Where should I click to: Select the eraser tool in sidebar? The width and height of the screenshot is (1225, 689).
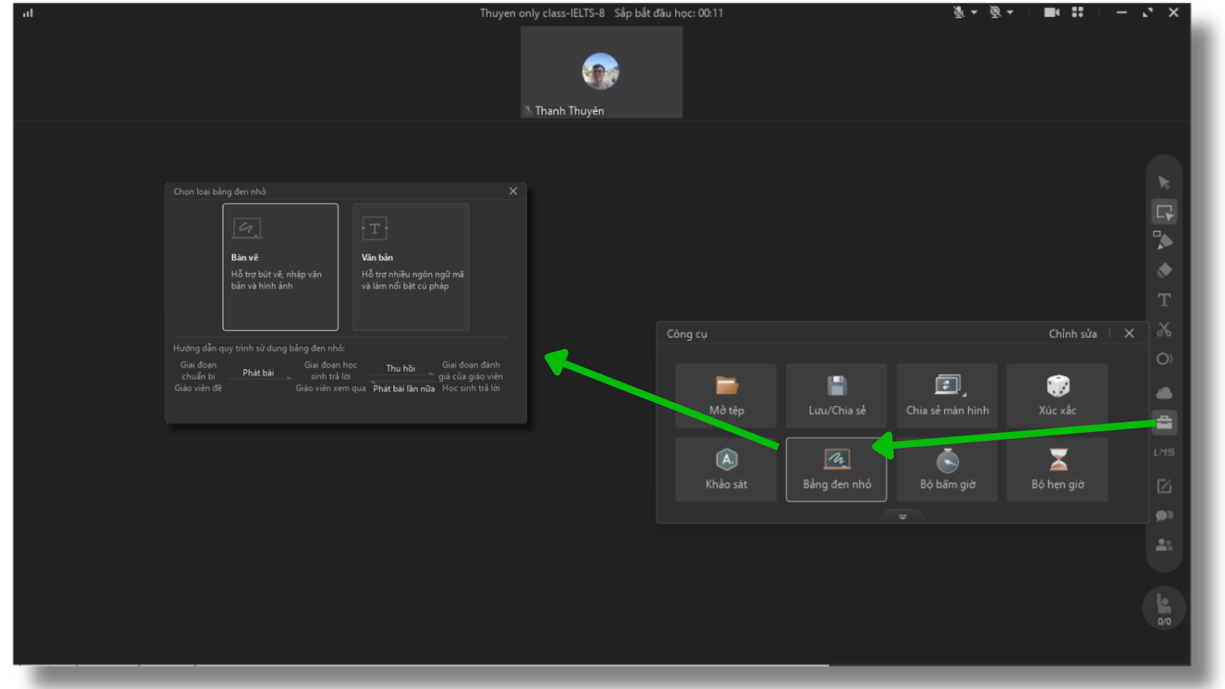tap(1164, 270)
